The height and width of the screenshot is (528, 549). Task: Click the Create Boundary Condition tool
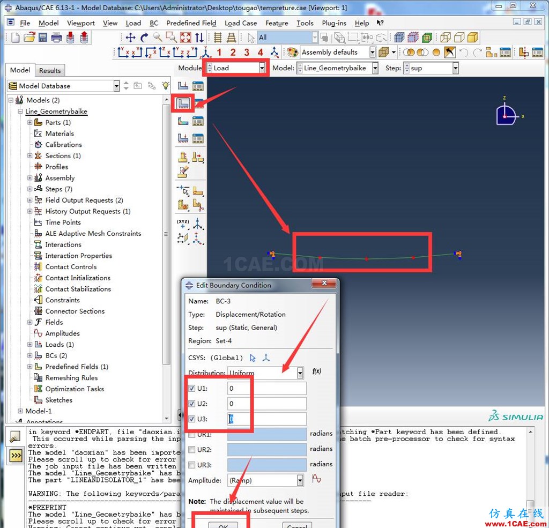pos(183,103)
